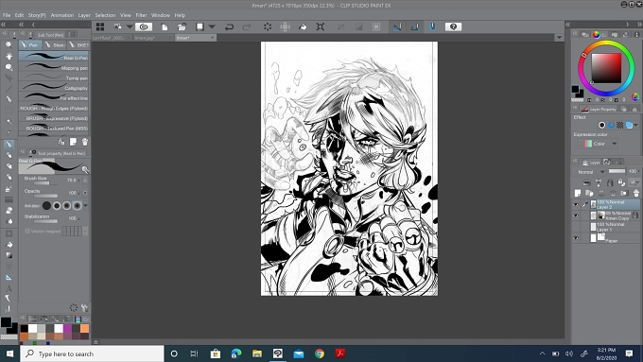Choose the For effect line sub tool
The image size is (643, 362).
tap(54, 98)
